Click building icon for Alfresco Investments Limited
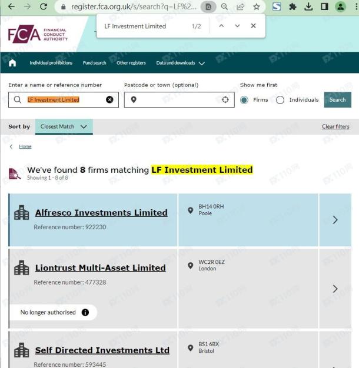This screenshot has height=368, width=359. tap(22, 213)
